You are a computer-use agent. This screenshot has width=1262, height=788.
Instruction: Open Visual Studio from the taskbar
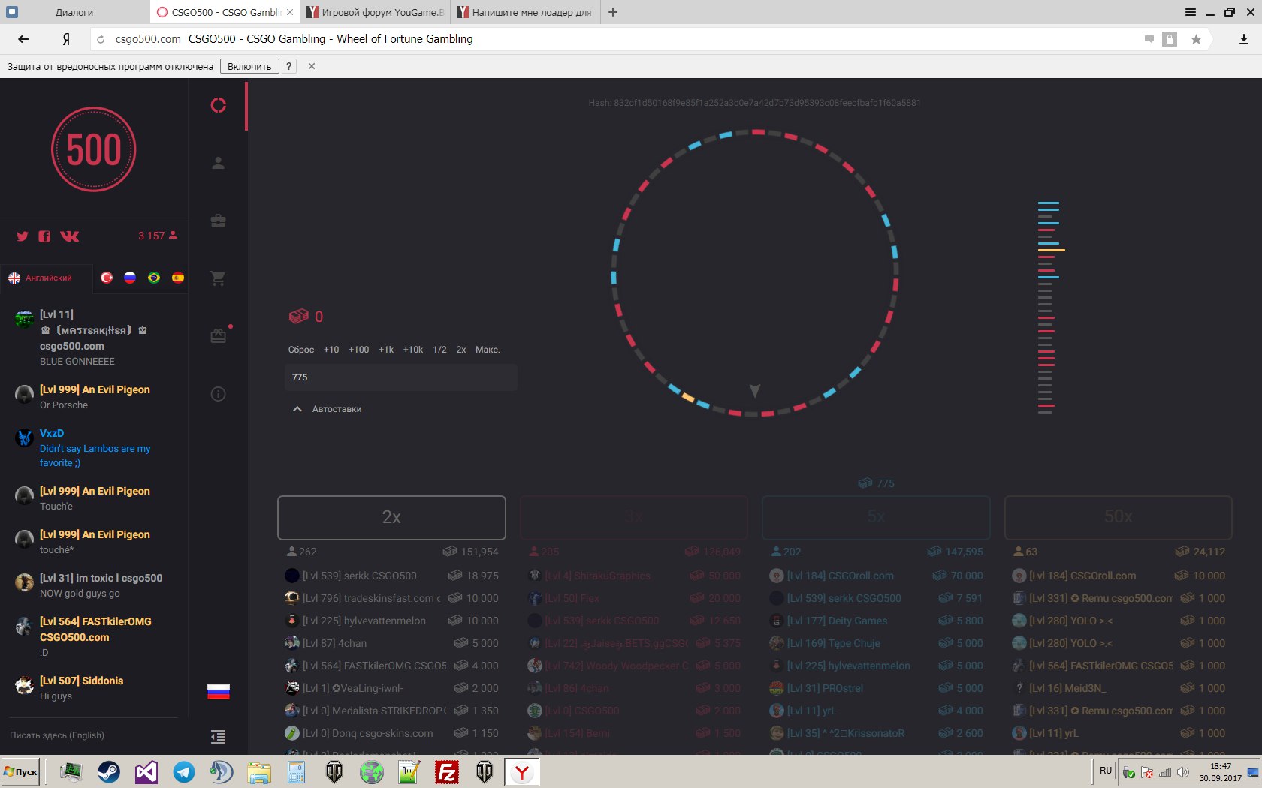tap(146, 771)
